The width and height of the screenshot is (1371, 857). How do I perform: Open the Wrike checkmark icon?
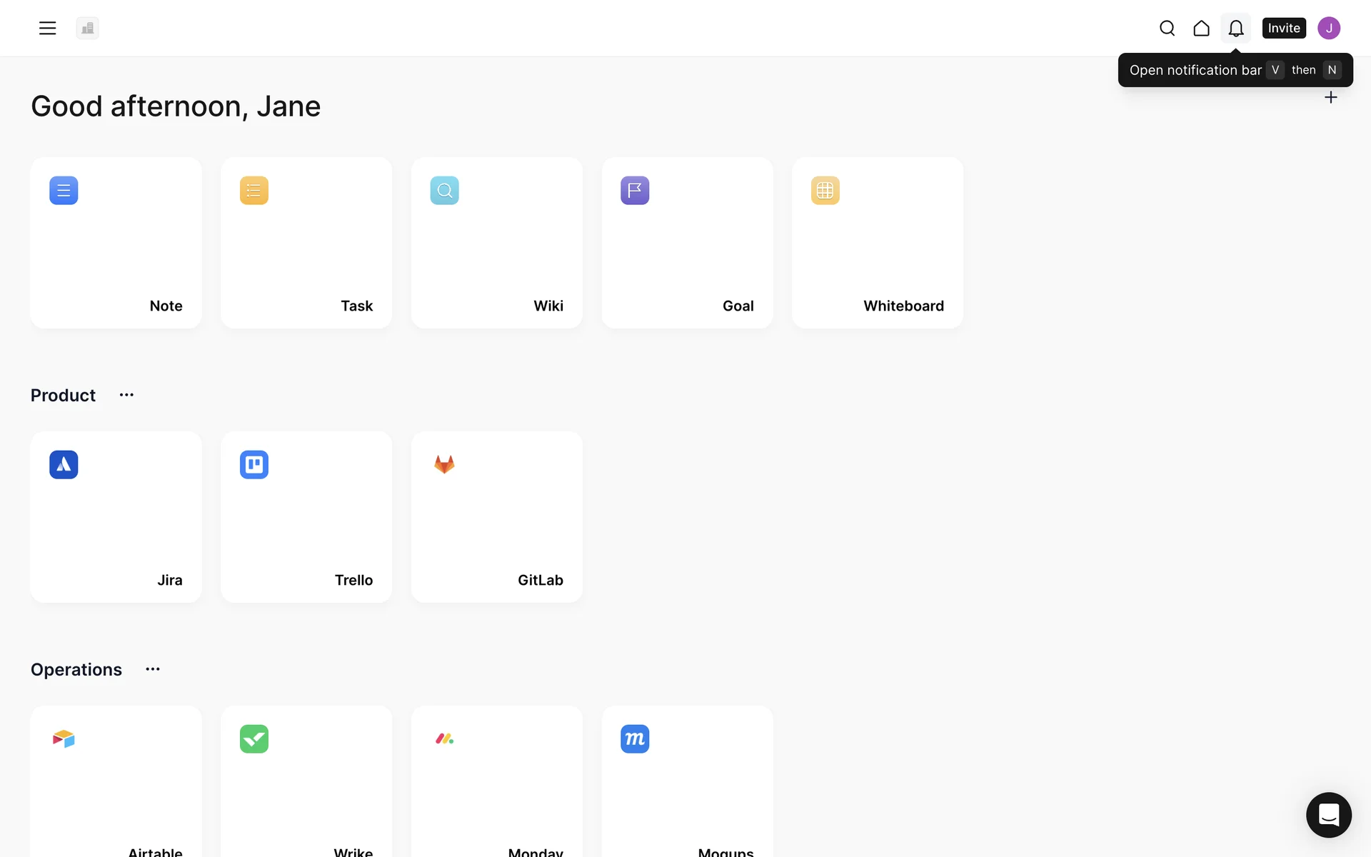click(x=254, y=739)
